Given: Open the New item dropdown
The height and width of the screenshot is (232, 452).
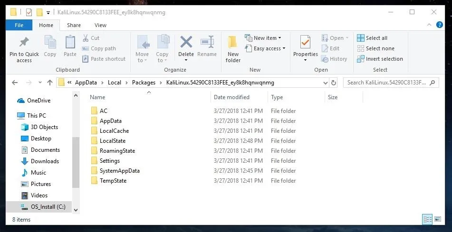Looking at the screenshot, I should (263, 38).
